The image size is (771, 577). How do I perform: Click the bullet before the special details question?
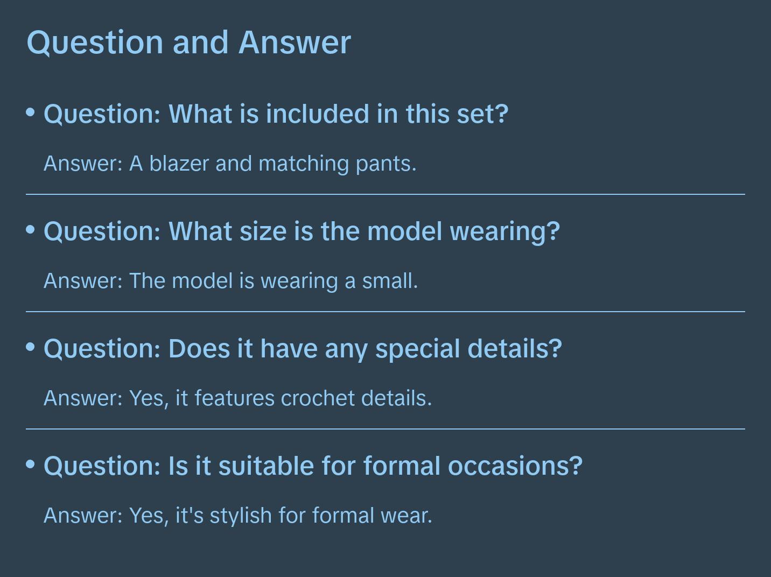pos(31,347)
